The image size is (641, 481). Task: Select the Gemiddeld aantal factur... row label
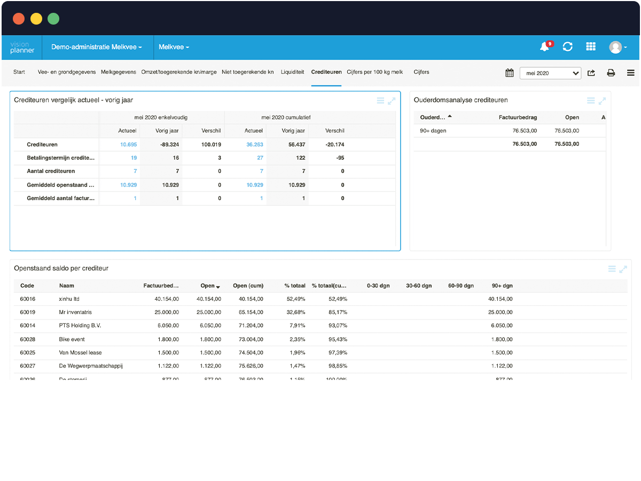(x=61, y=198)
